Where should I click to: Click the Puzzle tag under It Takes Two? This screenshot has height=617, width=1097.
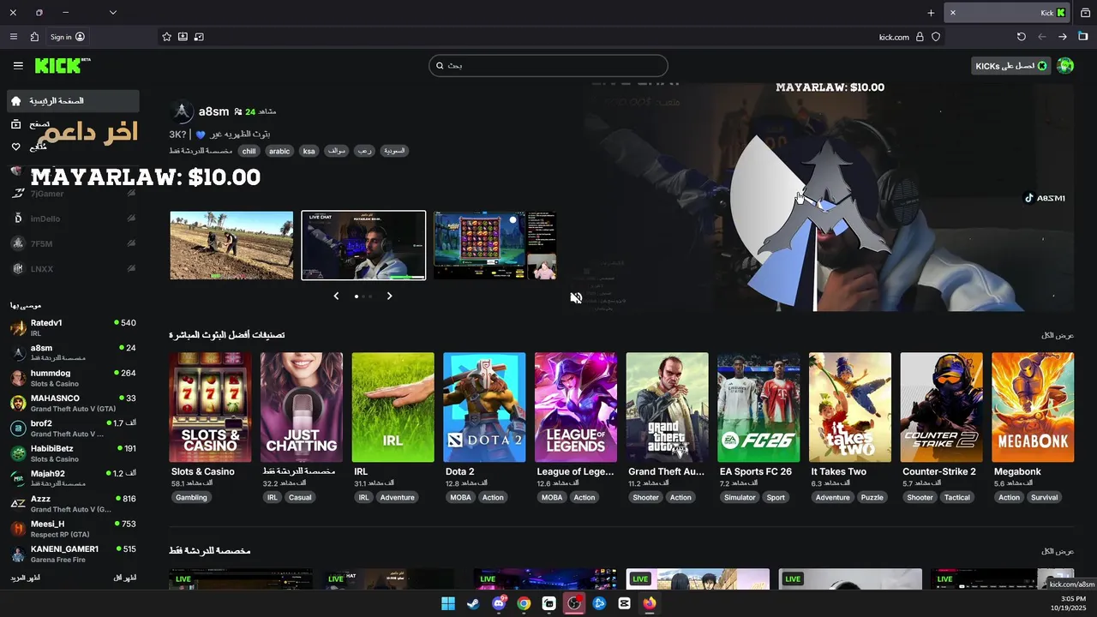pos(872,497)
